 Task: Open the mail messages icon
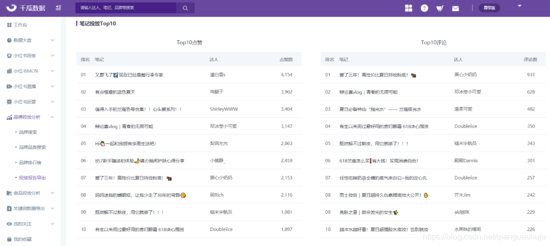point(455,9)
